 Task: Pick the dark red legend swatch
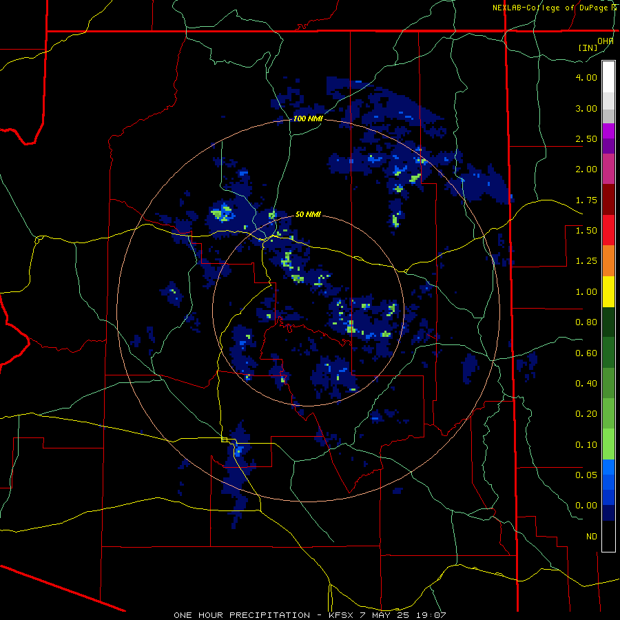click(x=608, y=200)
